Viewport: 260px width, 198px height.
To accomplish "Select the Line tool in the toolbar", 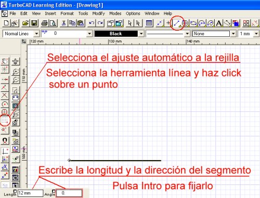I will click(x=177, y=23).
